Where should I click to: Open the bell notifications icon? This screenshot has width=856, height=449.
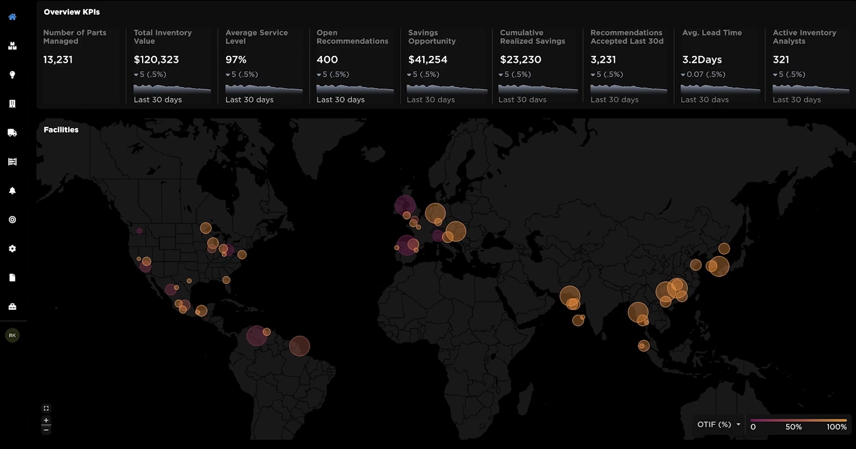(x=12, y=191)
